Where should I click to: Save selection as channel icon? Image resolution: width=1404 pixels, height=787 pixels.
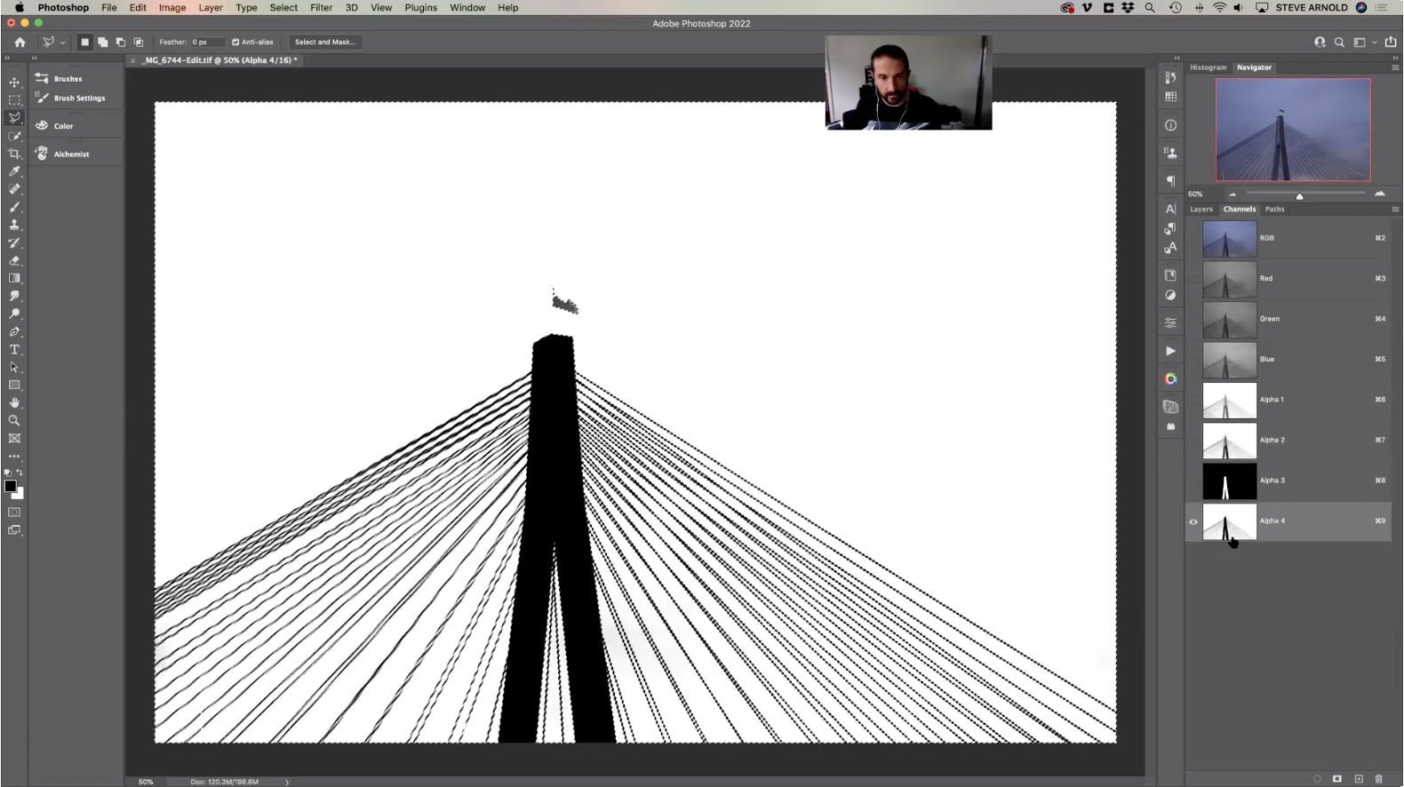point(1337,779)
